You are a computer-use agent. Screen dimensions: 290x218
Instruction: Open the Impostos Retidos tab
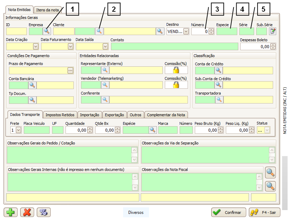click(x=60, y=115)
